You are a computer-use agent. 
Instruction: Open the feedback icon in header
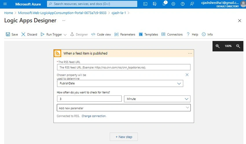(x=192, y=4)
